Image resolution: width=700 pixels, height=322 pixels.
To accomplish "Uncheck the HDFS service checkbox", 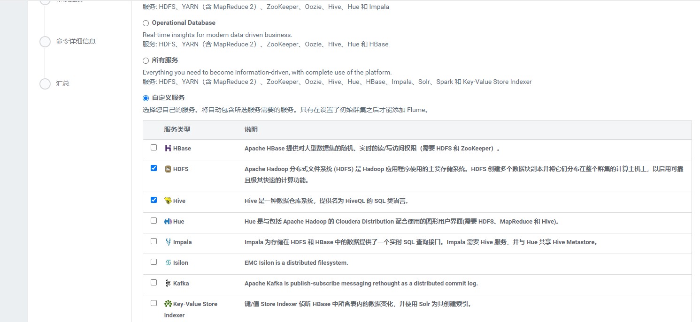I will (154, 168).
